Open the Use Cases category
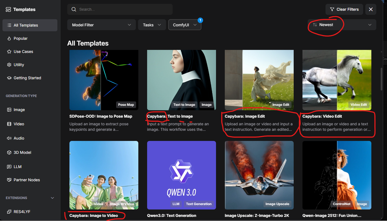This screenshot has height=221, width=387. click(x=30, y=52)
